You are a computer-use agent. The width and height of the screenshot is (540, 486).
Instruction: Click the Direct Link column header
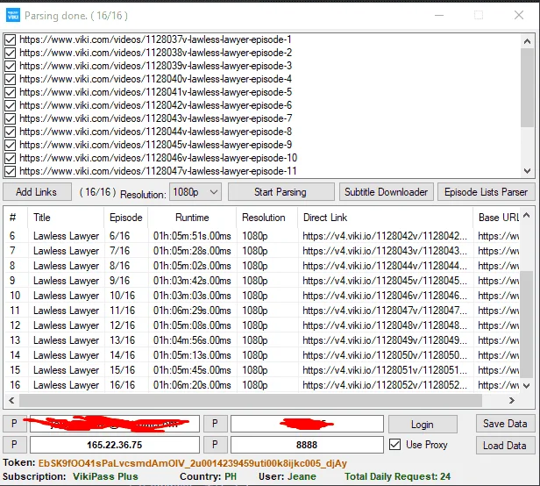tap(386, 218)
